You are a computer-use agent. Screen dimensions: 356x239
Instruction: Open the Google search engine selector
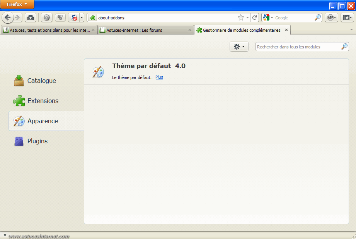268,17
